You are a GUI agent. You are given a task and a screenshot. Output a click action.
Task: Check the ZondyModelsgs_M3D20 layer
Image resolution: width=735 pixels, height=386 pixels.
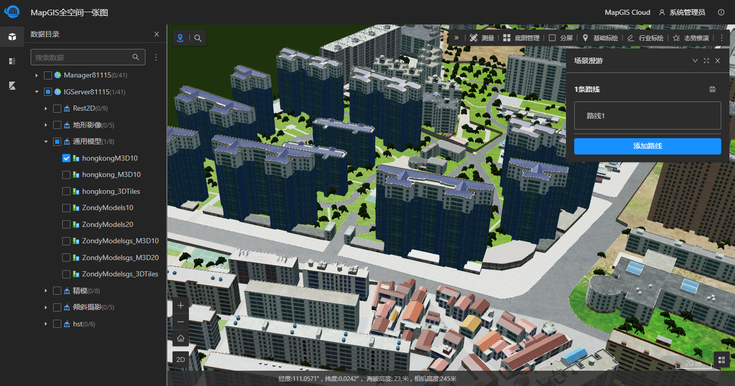[66, 258]
